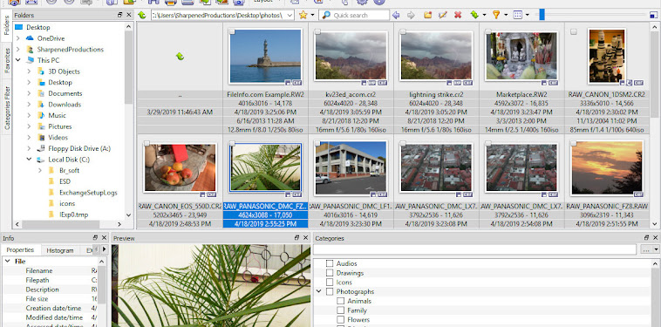The height and width of the screenshot is (327, 661).
Task: Collapse the Local Disk (C:) node
Action: tap(29, 160)
